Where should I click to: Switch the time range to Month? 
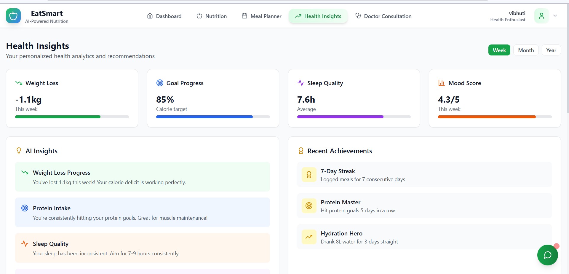(x=526, y=50)
